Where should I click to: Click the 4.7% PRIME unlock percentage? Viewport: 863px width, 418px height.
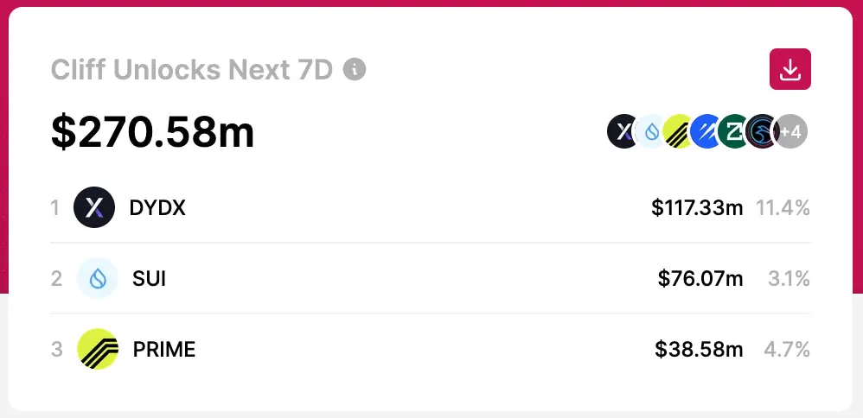coord(787,349)
